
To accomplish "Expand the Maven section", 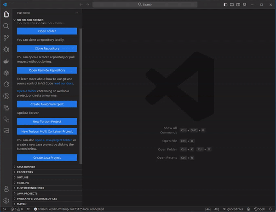I will [47, 204].
